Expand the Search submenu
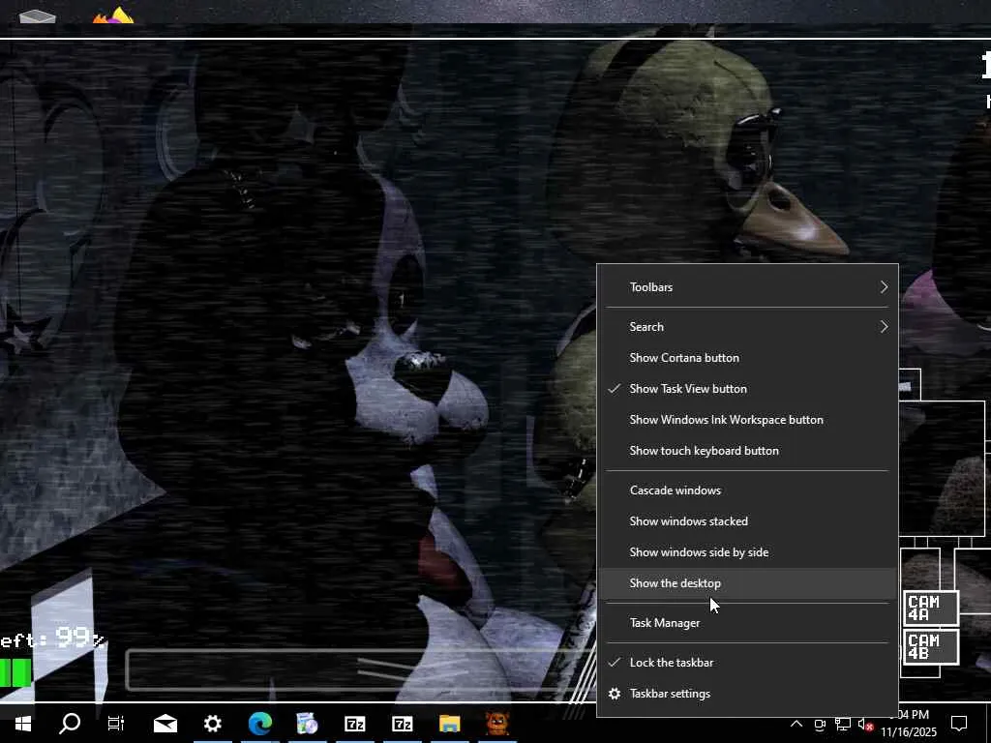The width and height of the screenshot is (991, 743). click(x=747, y=327)
